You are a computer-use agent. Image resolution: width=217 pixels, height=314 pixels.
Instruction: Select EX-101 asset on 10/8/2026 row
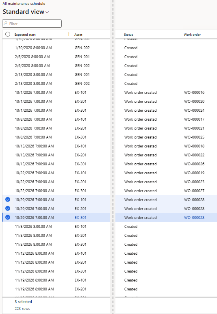coord(80,119)
